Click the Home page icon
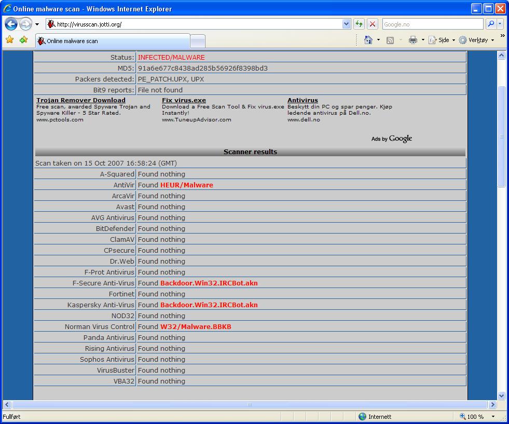509x424 pixels. [x=368, y=40]
